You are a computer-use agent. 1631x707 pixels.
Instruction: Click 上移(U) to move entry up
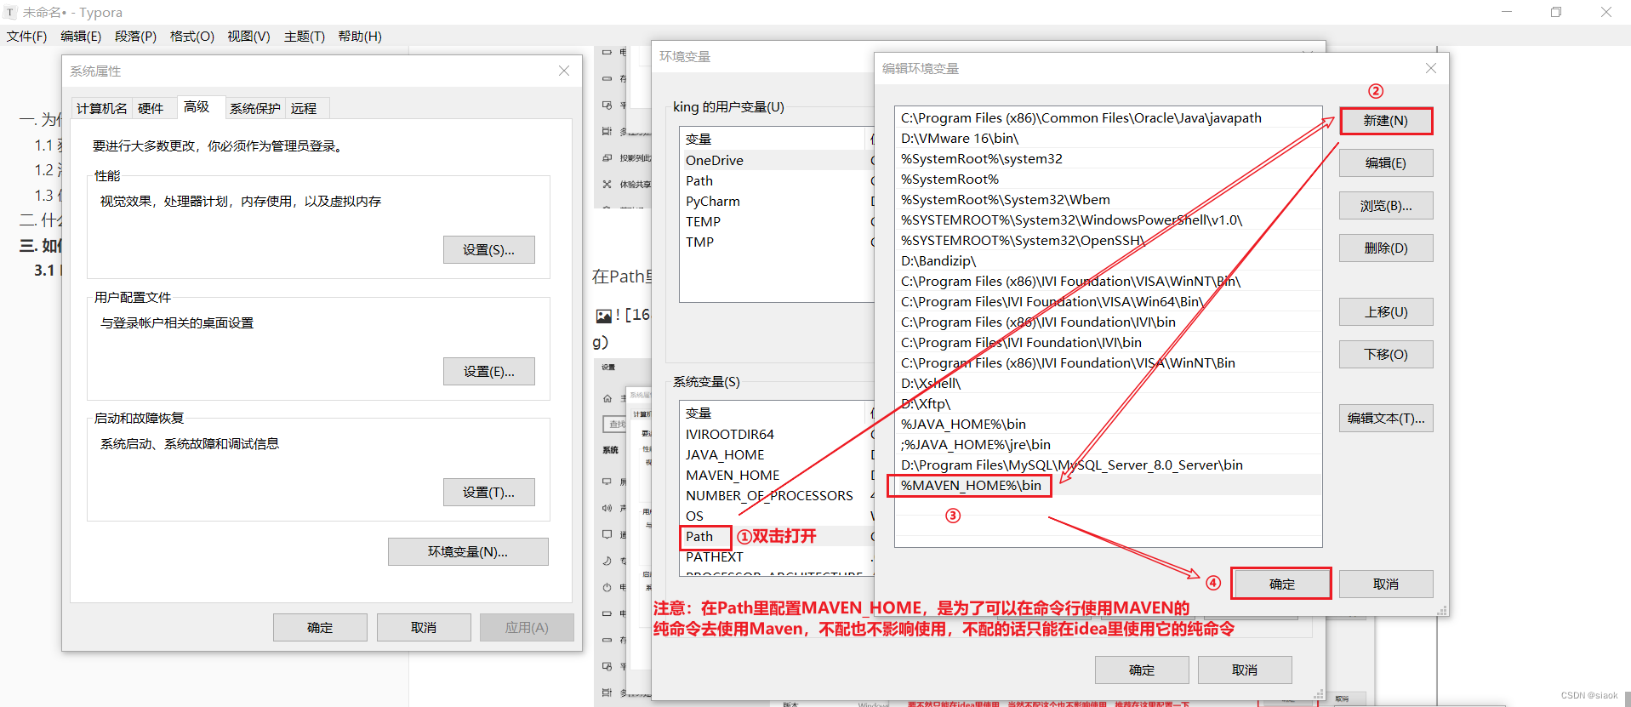(x=1386, y=312)
